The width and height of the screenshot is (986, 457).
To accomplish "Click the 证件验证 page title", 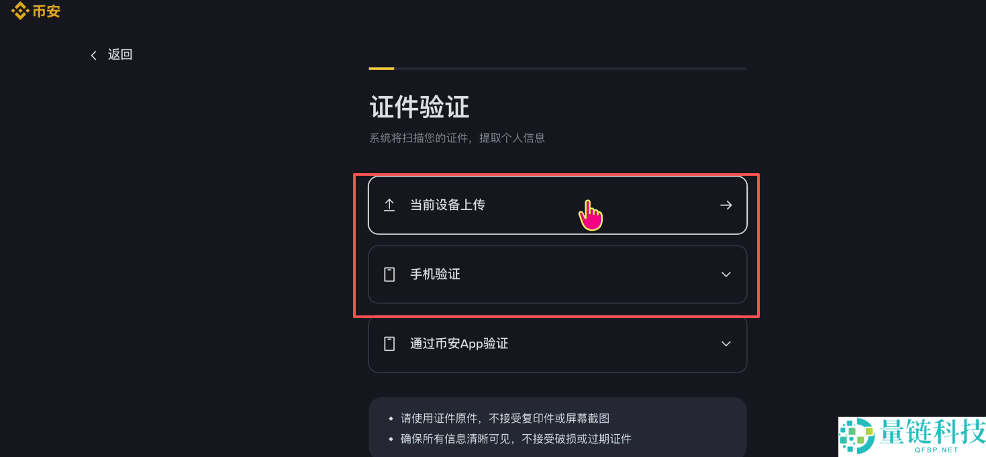I will click(x=420, y=106).
